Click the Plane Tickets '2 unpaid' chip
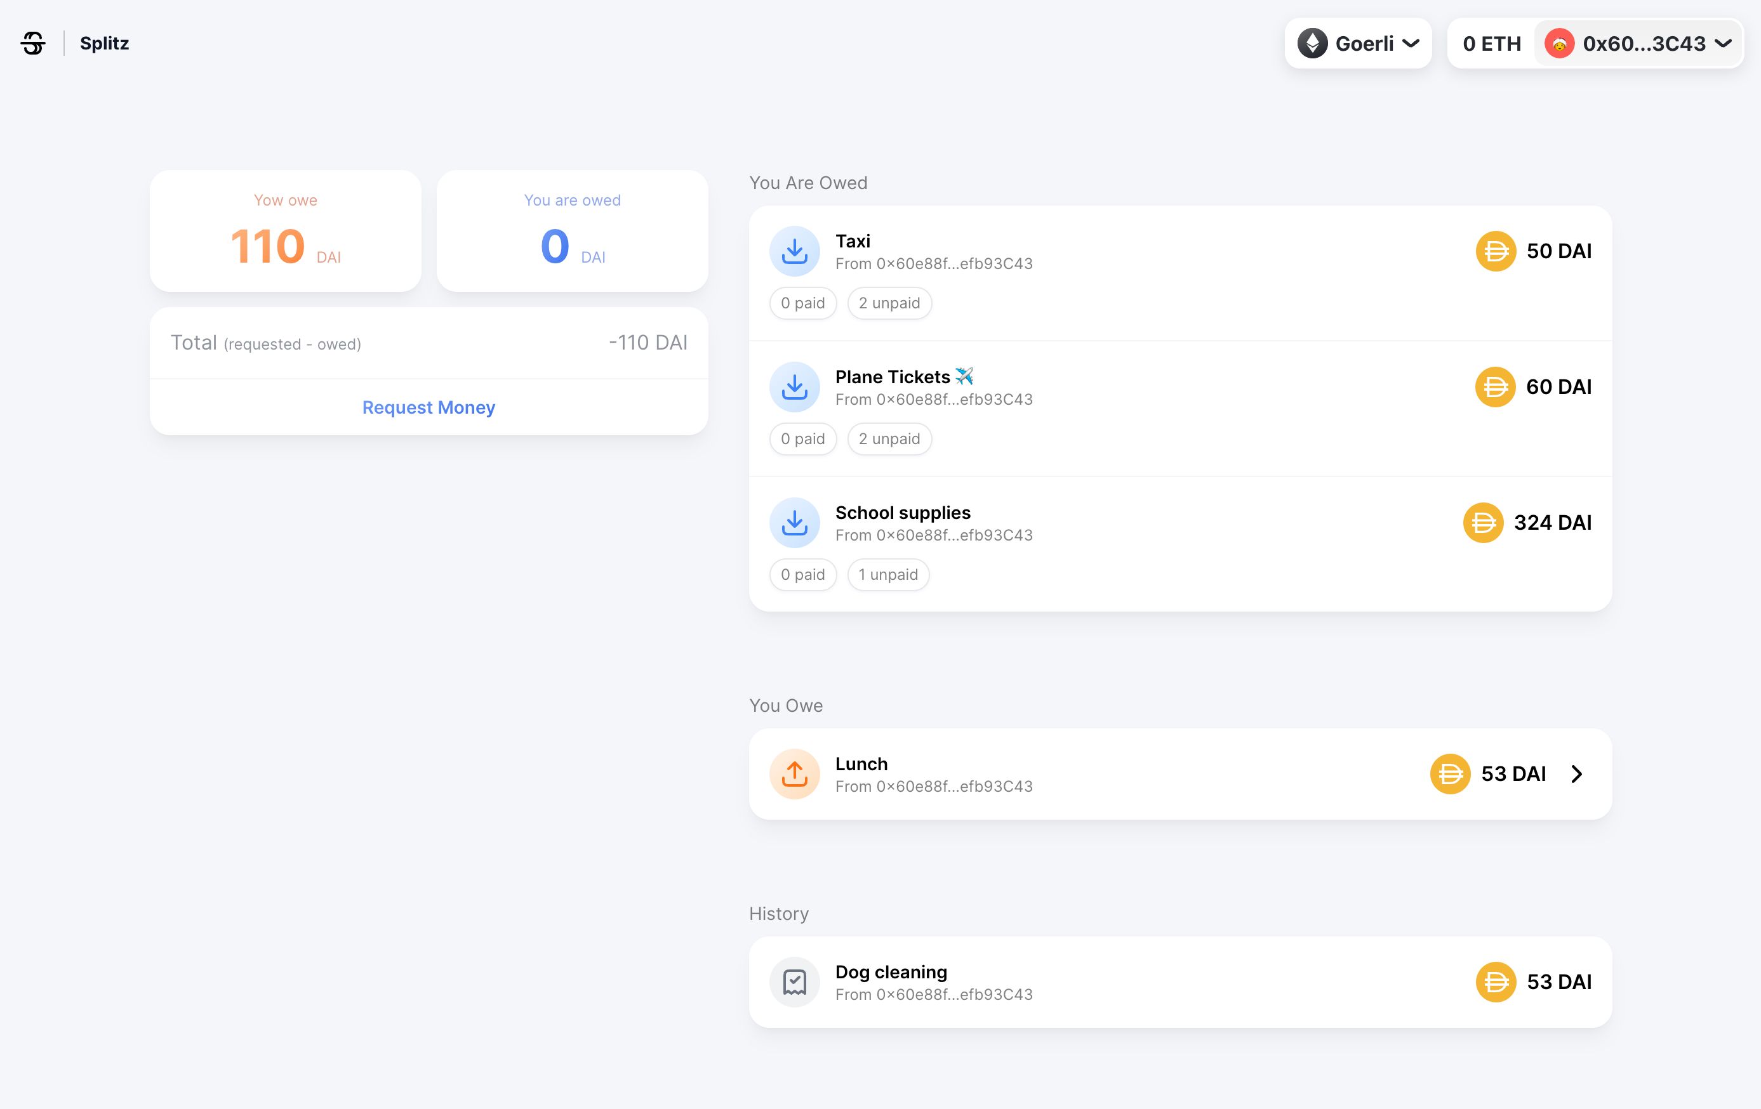Image resolution: width=1761 pixels, height=1109 pixels. click(889, 440)
